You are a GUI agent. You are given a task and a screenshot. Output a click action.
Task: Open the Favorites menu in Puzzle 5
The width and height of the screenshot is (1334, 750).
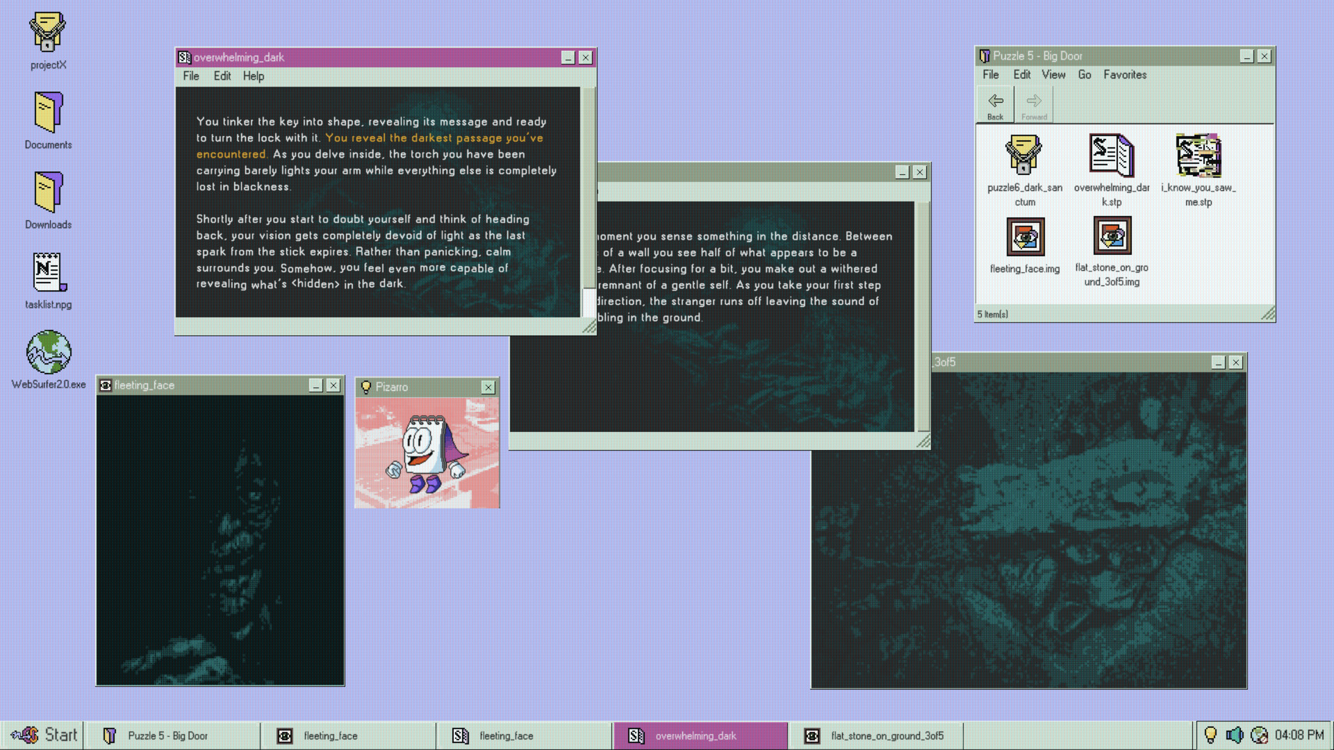(1124, 75)
